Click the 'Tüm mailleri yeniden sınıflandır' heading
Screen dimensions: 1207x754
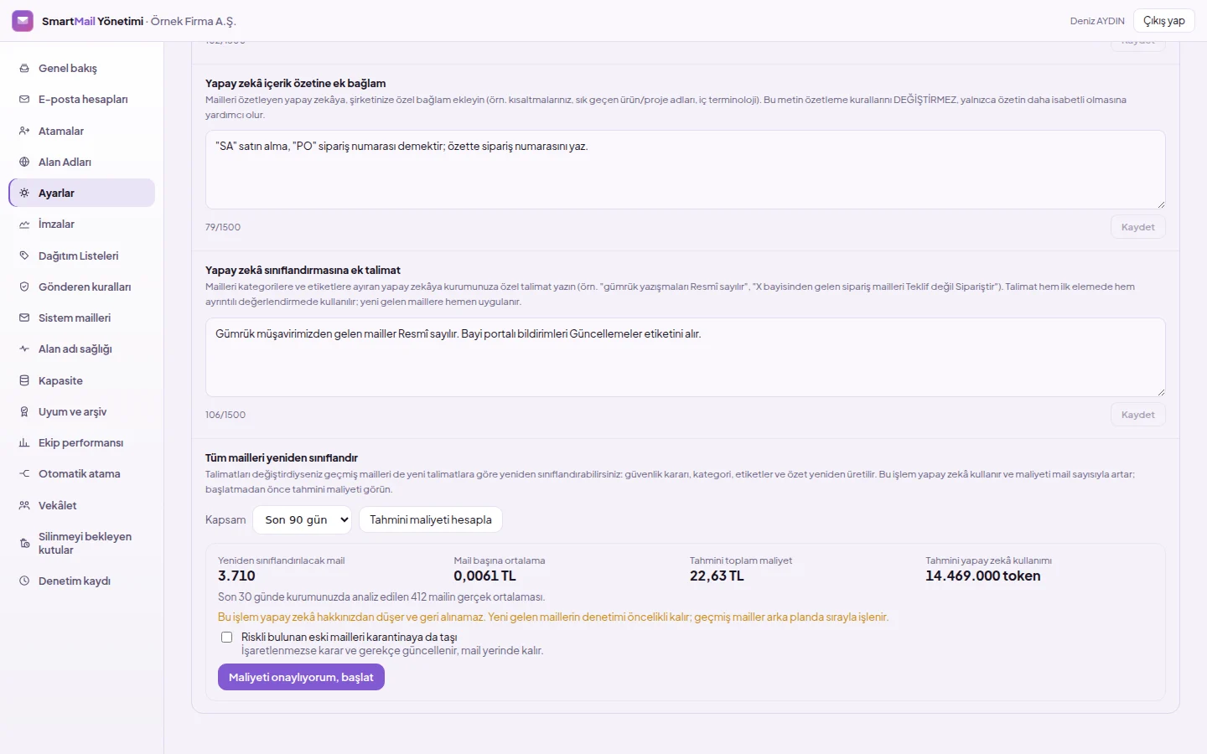(x=282, y=458)
